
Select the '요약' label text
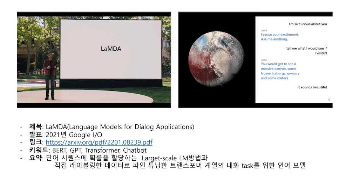(x=35, y=158)
